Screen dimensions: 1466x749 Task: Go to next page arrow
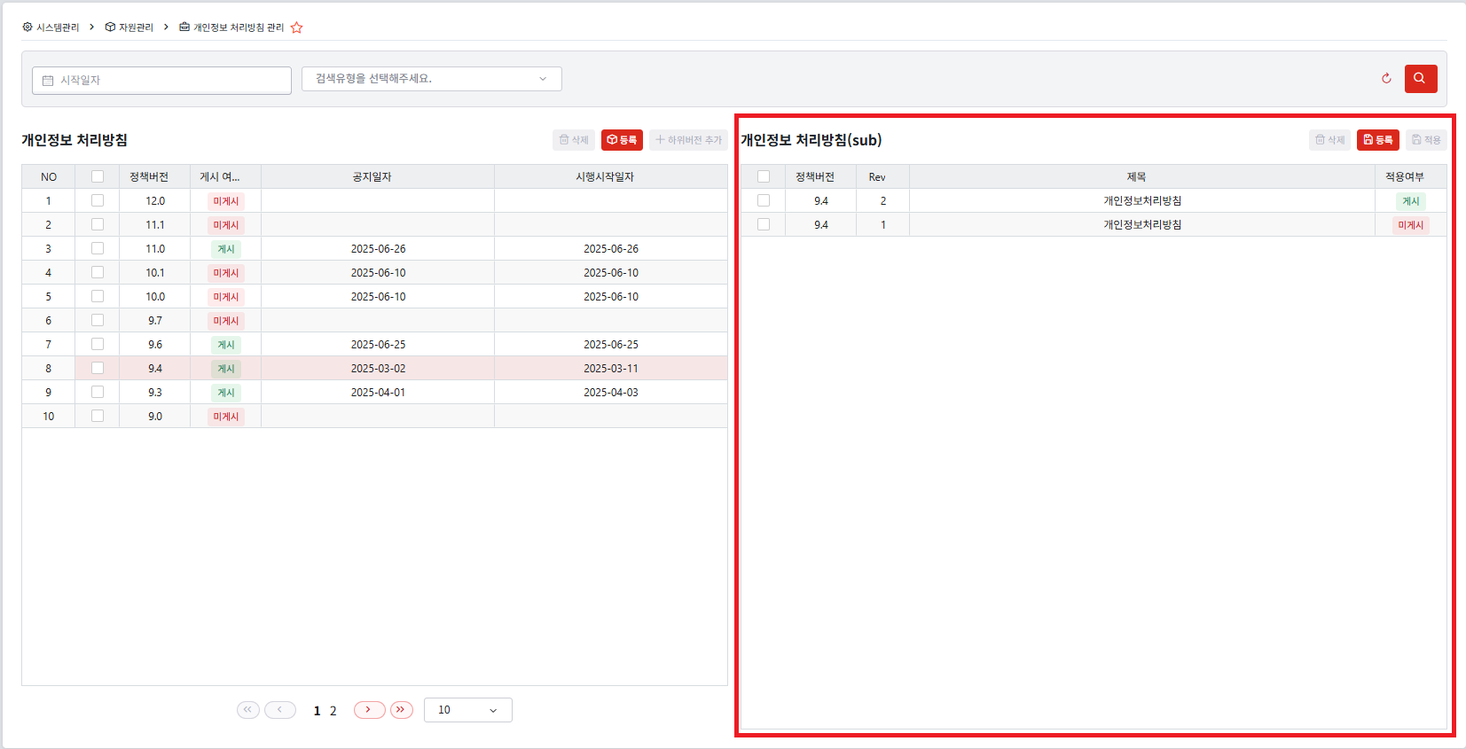click(x=369, y=710)
